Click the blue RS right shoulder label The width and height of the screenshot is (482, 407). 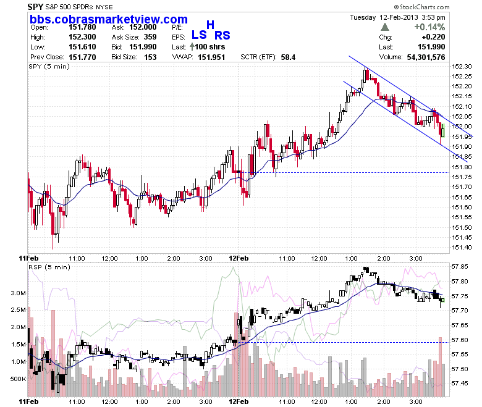pos(222,35)
